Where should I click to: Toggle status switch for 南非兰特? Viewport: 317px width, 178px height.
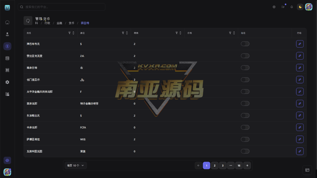click(x=245, y=68)
